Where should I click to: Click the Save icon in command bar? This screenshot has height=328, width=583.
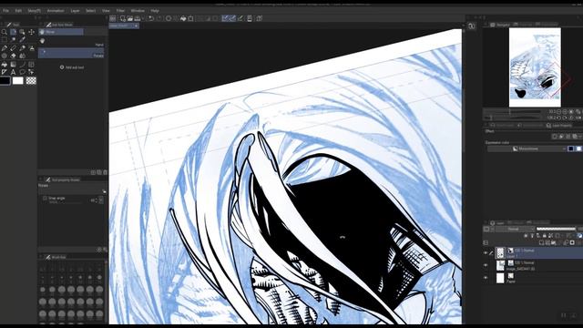pyautogui.click(x=138, y=18)
